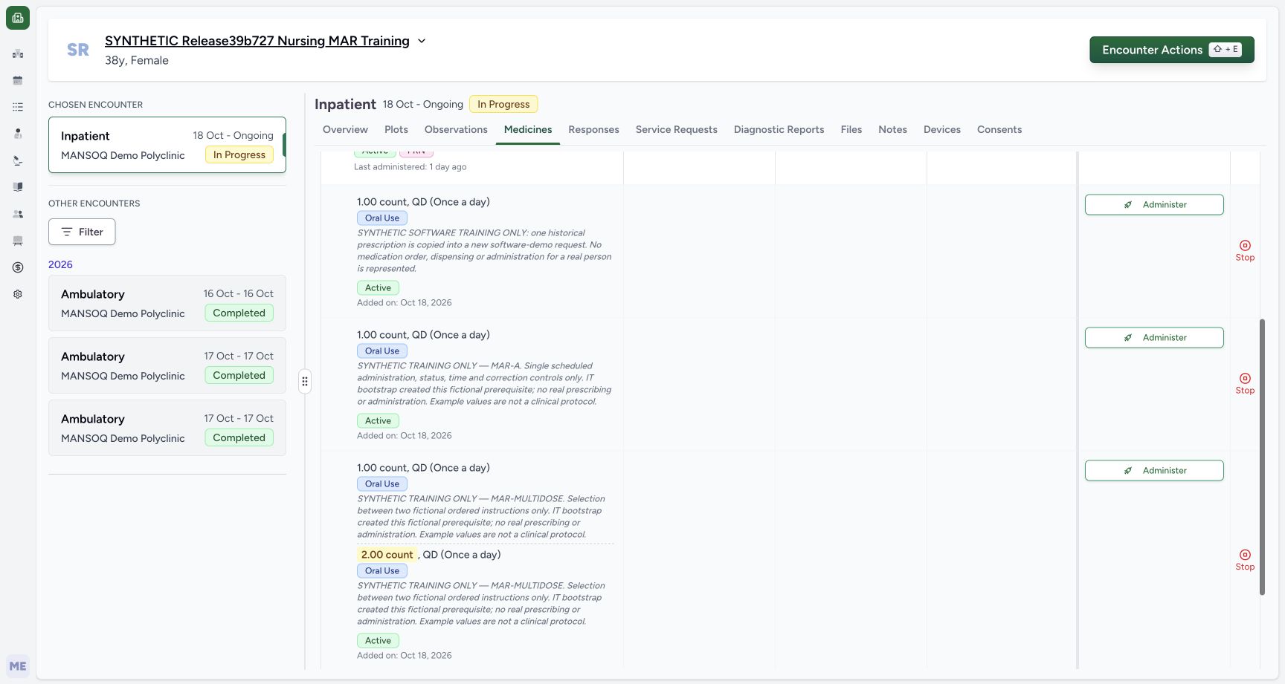Stop the MAR-A medicine
Viewport: 1285px width, 684px height.
click(1245, 383)
